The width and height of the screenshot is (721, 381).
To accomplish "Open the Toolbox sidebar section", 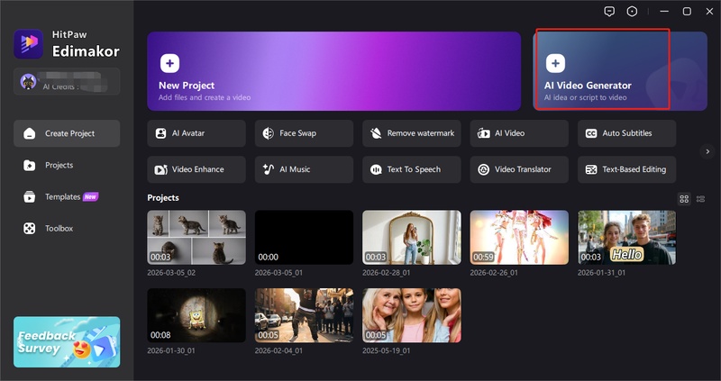I will [x=59, y=228].
